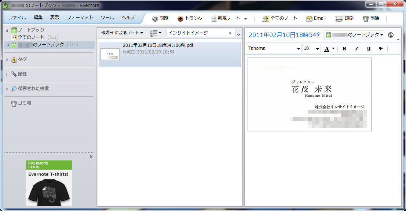Image resolution: width=406 pixels, height=211 pixels.
Task: Open the notebook selector dropdown in note header
Action: pyautogui.click(x=354, y=35)
